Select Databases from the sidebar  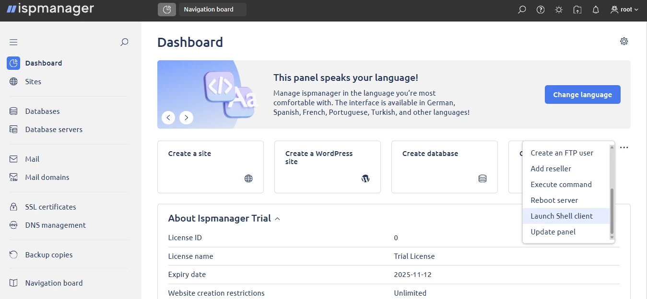click(x=43, y=111)
